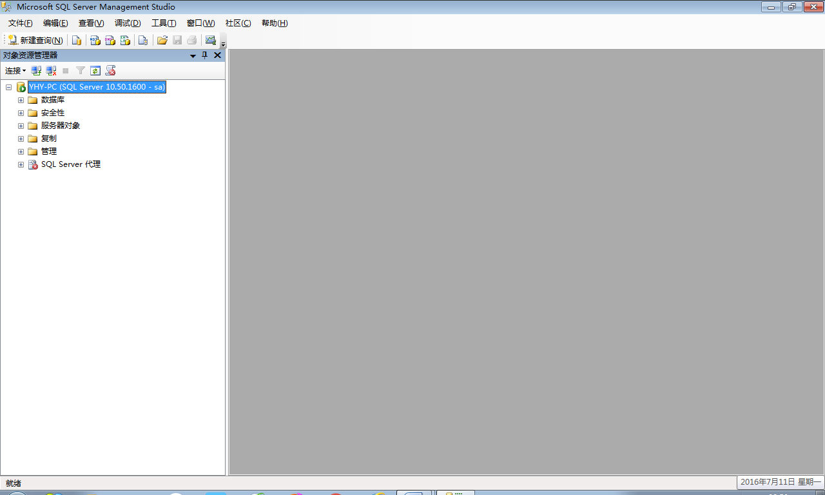The width and height of the screenshot is (825, 495).
Task: Select the 安全性 tree item
Action: tap(53, 113)
